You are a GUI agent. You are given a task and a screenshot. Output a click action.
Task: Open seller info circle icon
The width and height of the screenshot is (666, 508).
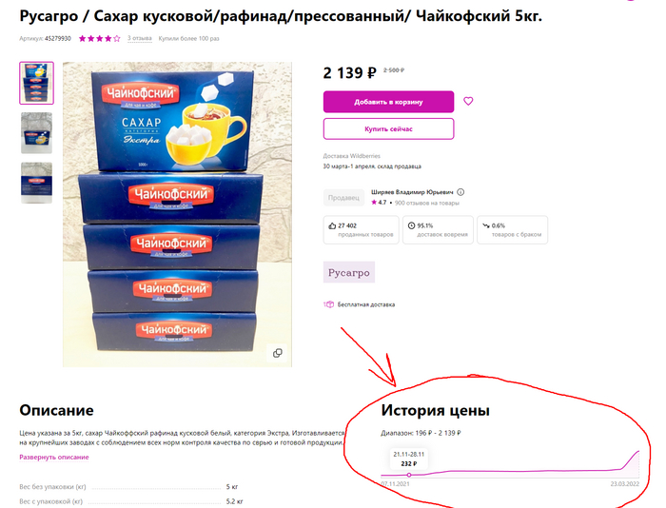click(x=460, y=192)
